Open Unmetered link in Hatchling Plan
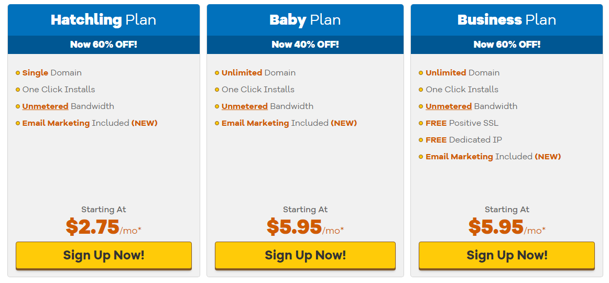The image size is (609, 283). click(46, 106)
